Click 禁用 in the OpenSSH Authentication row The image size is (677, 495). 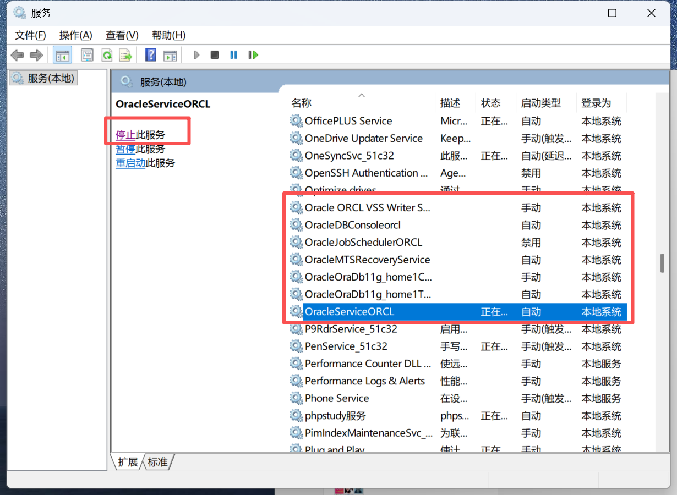(x=531, y=173)
